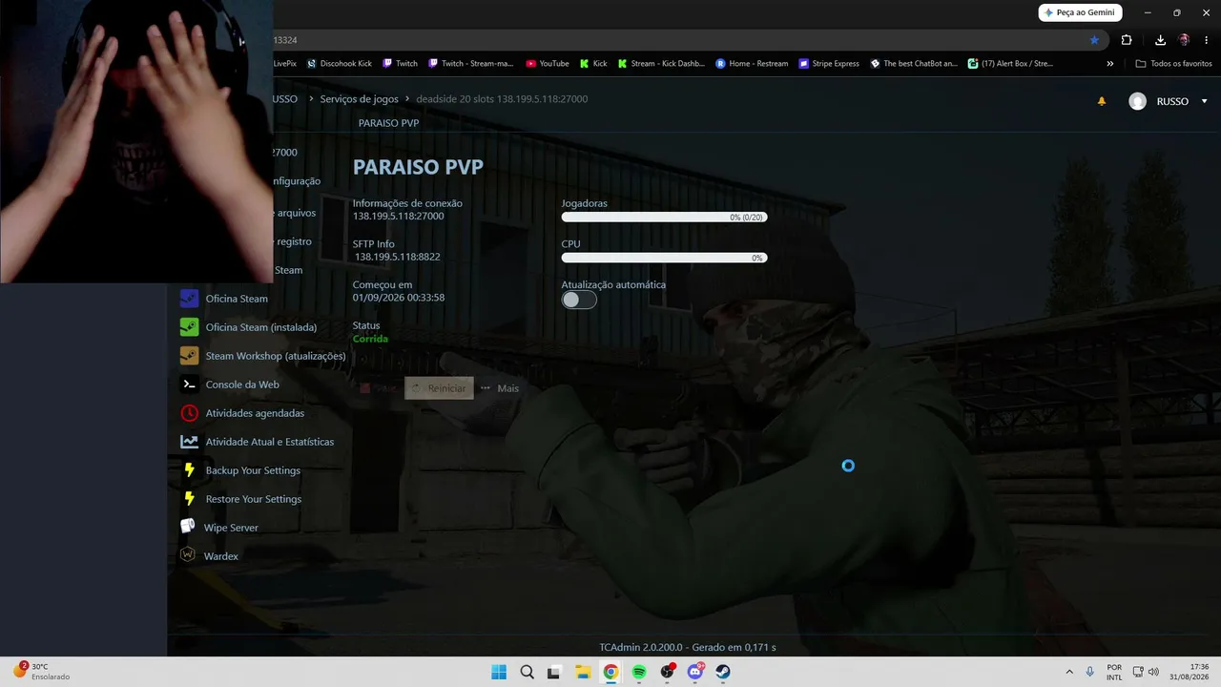Click the bookmark star in address bar

coord(1094,40)
